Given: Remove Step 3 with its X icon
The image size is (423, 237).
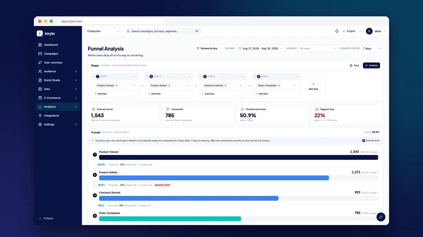Looking at the screenshot, I should (x=243, y=76).
